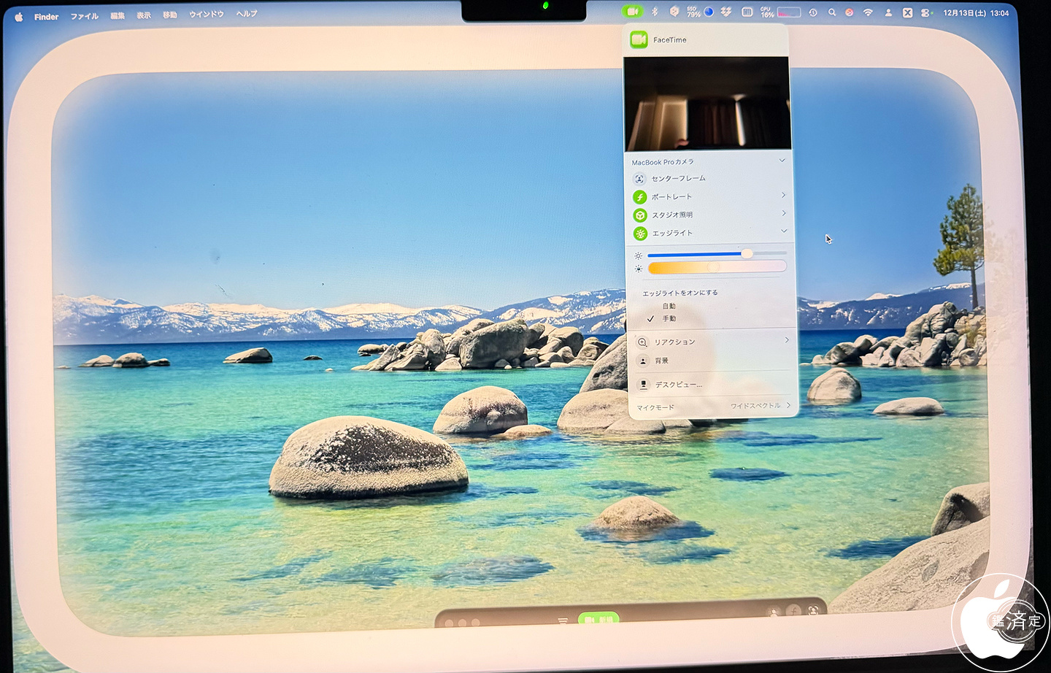Expand the Portrait (ポートレート) options chevron
The image size is (1051, 673).
(783, 196)
